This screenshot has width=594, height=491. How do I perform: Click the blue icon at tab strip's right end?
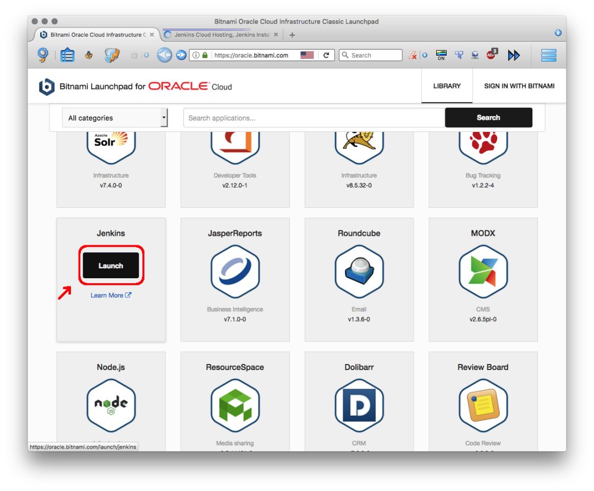[x=558, y=32]
